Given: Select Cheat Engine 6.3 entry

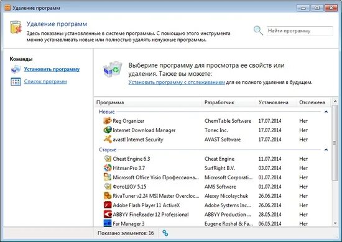Looking at the screenshot, I should 131,159.
